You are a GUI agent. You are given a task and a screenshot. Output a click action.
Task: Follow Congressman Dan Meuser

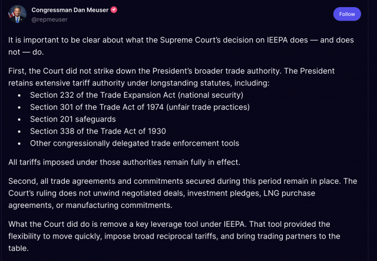click(347, 14)
